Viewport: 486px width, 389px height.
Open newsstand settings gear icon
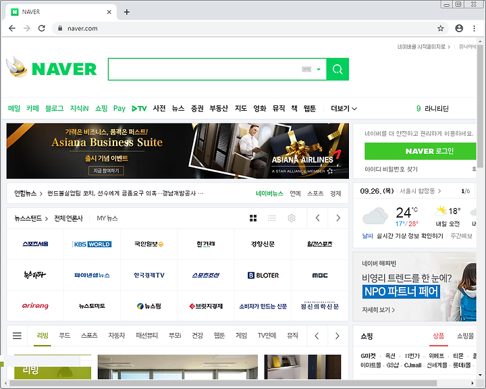pyautogui.click(x=292, y=218)
